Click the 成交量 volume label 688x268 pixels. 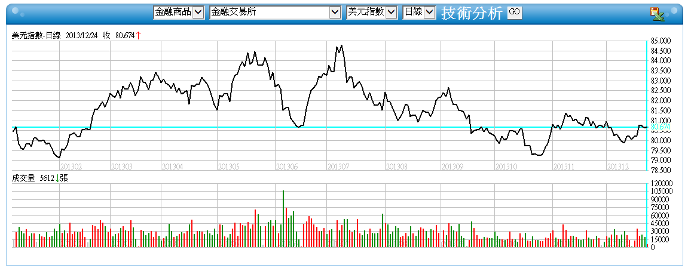(23, 178)
